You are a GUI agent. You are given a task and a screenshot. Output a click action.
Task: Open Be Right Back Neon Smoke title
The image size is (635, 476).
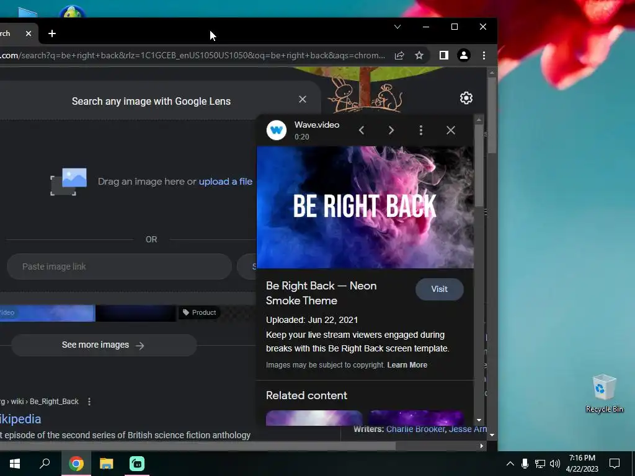pyautogui.click(x=321, y=293)
